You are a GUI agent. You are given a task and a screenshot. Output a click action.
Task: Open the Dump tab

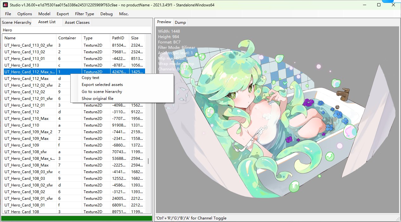[180, 23]
